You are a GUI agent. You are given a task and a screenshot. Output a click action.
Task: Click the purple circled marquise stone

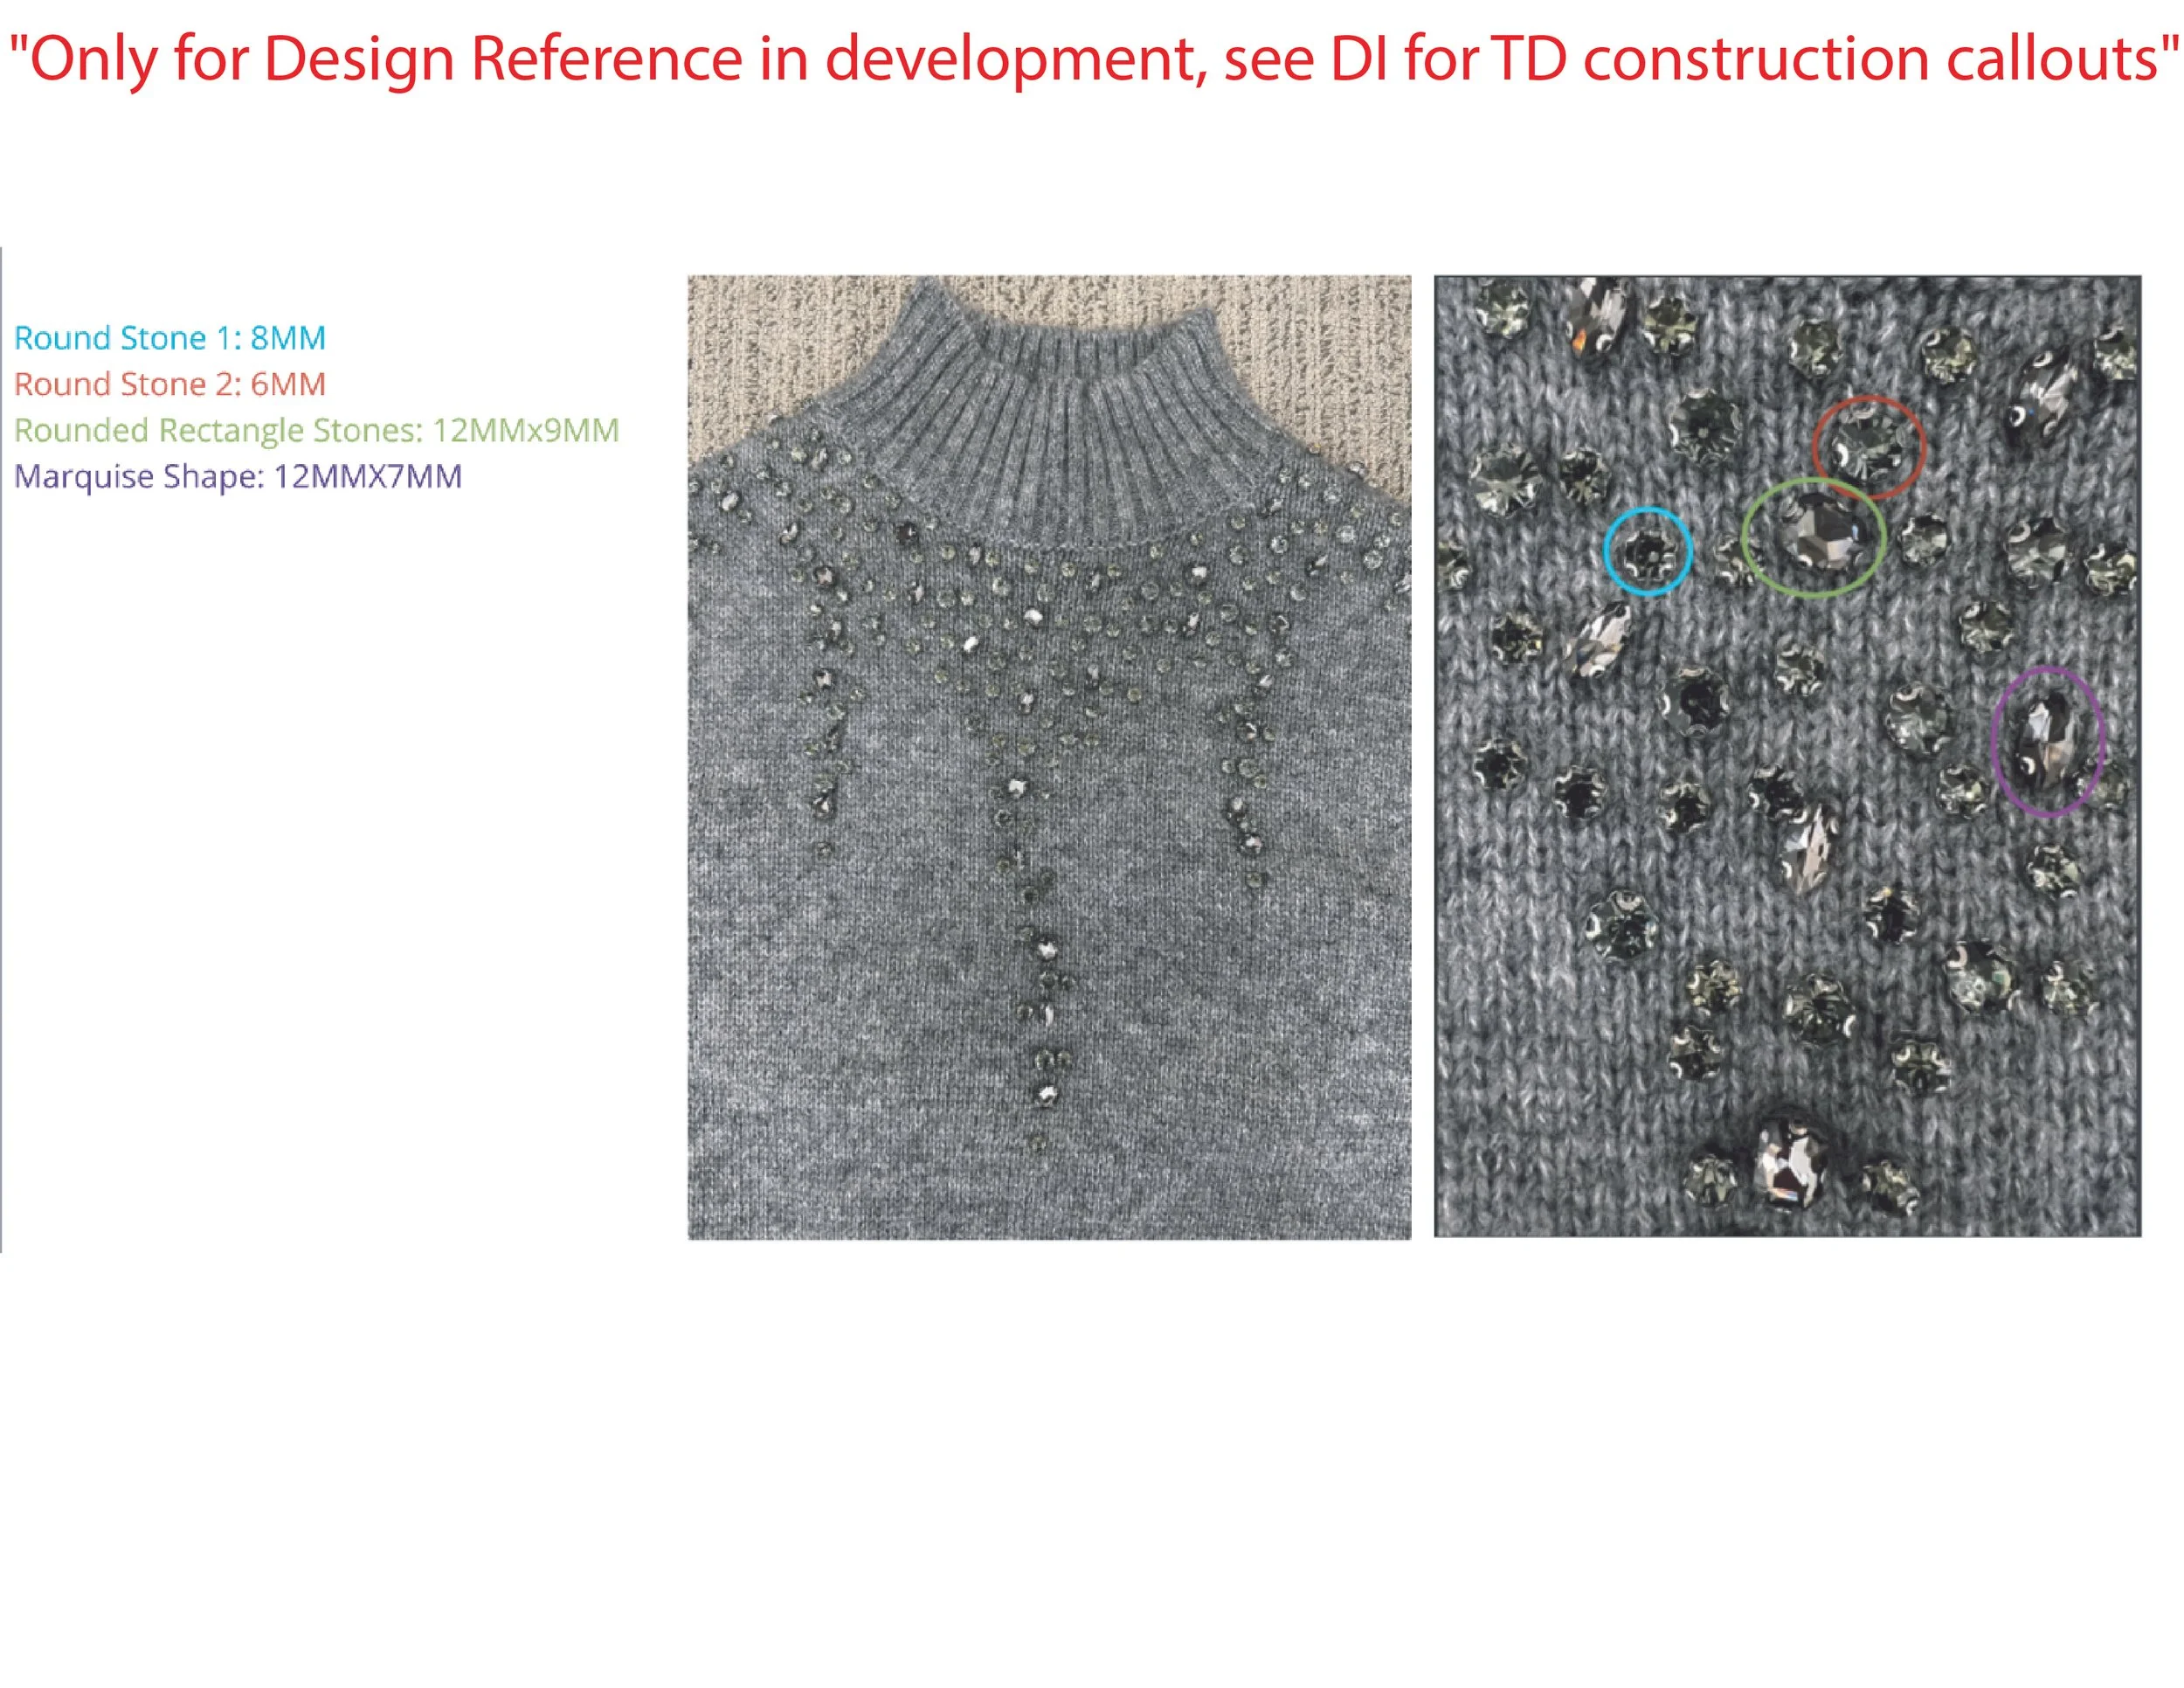pyautogui.click(x=2046, y=740)
